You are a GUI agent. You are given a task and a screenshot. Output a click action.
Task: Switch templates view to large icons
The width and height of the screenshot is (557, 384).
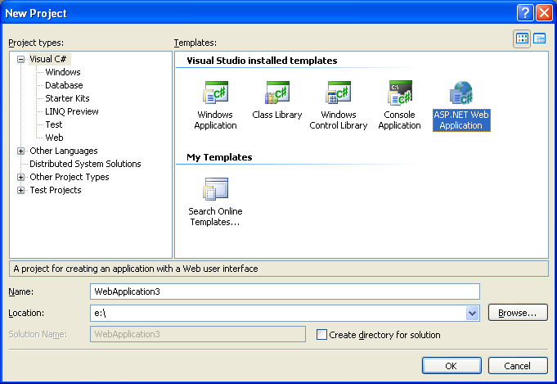[x=522, y=38]
